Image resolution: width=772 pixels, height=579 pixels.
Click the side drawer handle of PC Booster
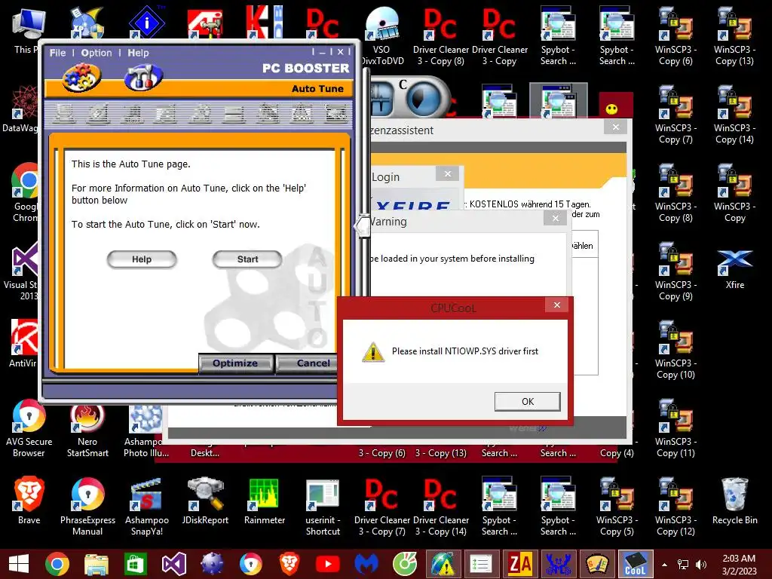click(x=363, y=226)
